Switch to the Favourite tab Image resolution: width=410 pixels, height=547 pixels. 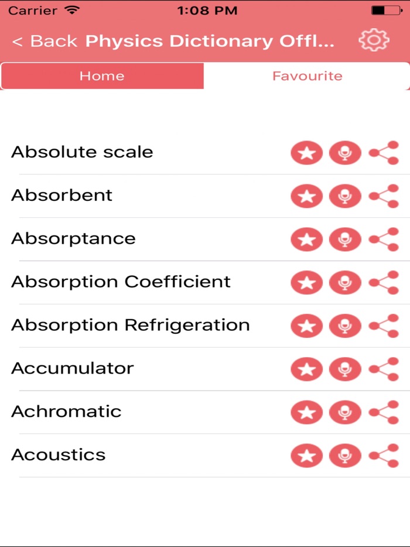[307, 76]
